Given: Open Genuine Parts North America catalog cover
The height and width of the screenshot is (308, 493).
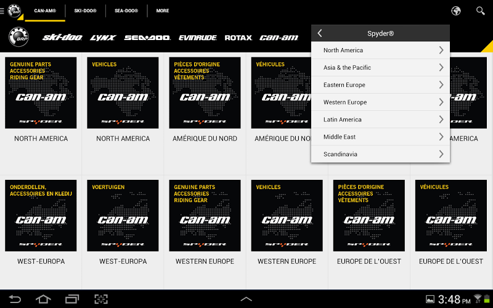Looking at the screenshot, I should click(41, 93).
